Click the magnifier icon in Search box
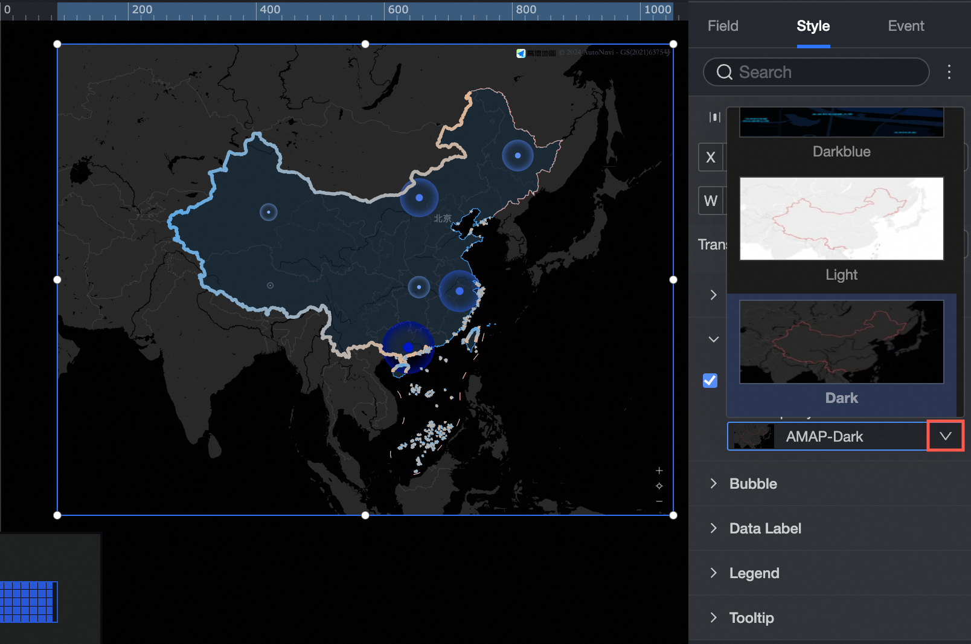 click(x=724, y=72)
